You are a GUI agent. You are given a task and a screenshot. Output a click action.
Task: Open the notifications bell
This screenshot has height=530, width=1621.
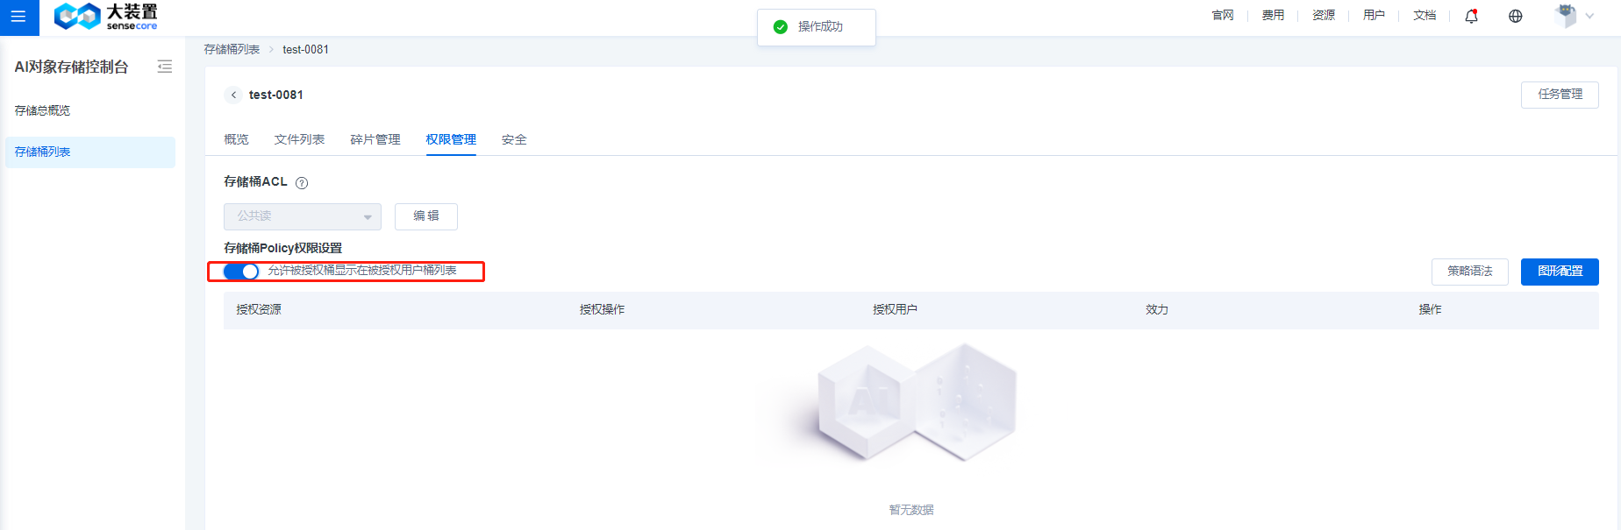tap(1471, 16)
